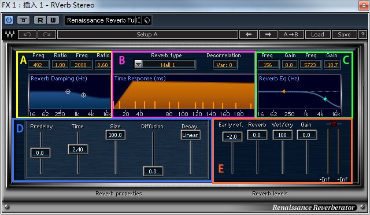Click the preset up/down stepper arrows

(x=139, y=20)
